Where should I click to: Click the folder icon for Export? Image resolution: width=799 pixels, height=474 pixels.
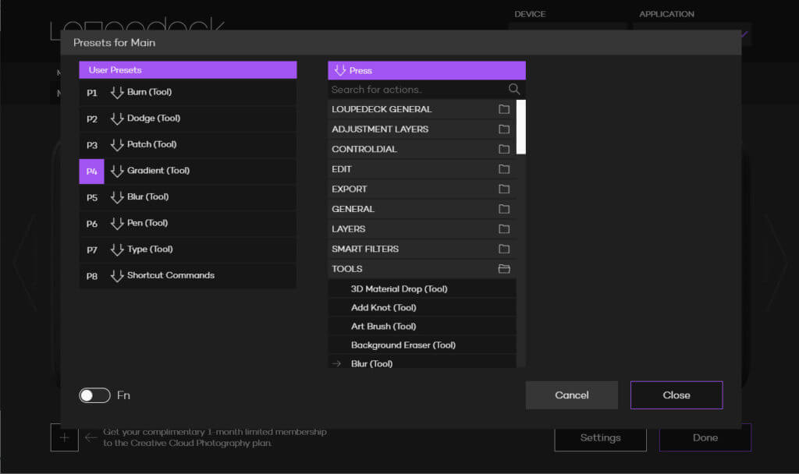(504, 189)
